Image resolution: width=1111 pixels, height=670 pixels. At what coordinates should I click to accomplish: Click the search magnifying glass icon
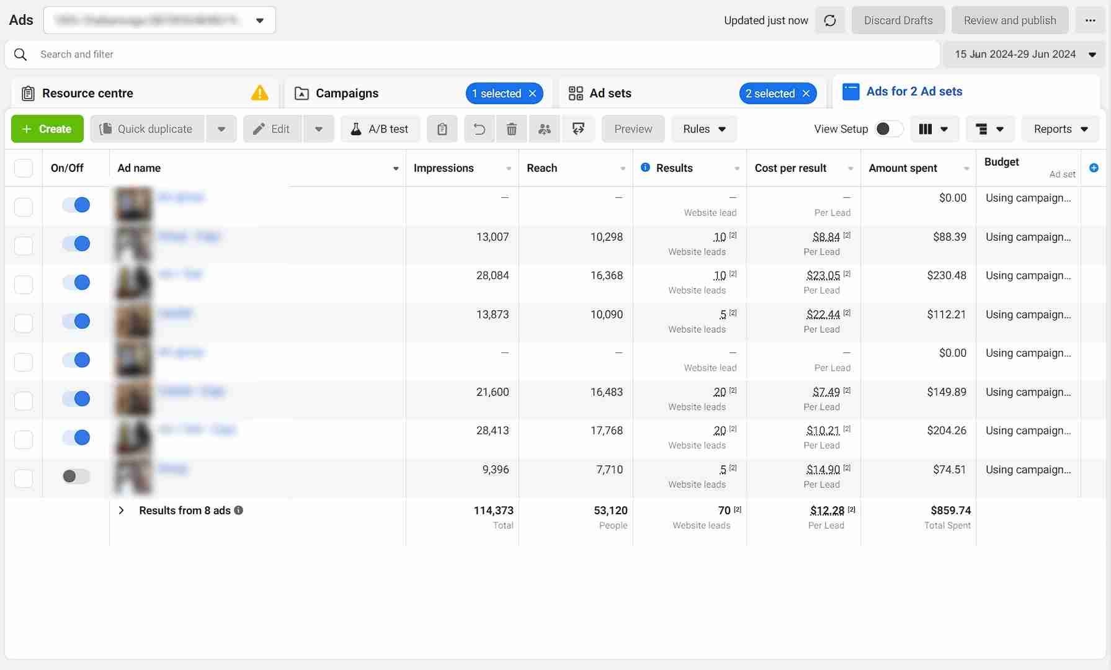pos(20,55)
